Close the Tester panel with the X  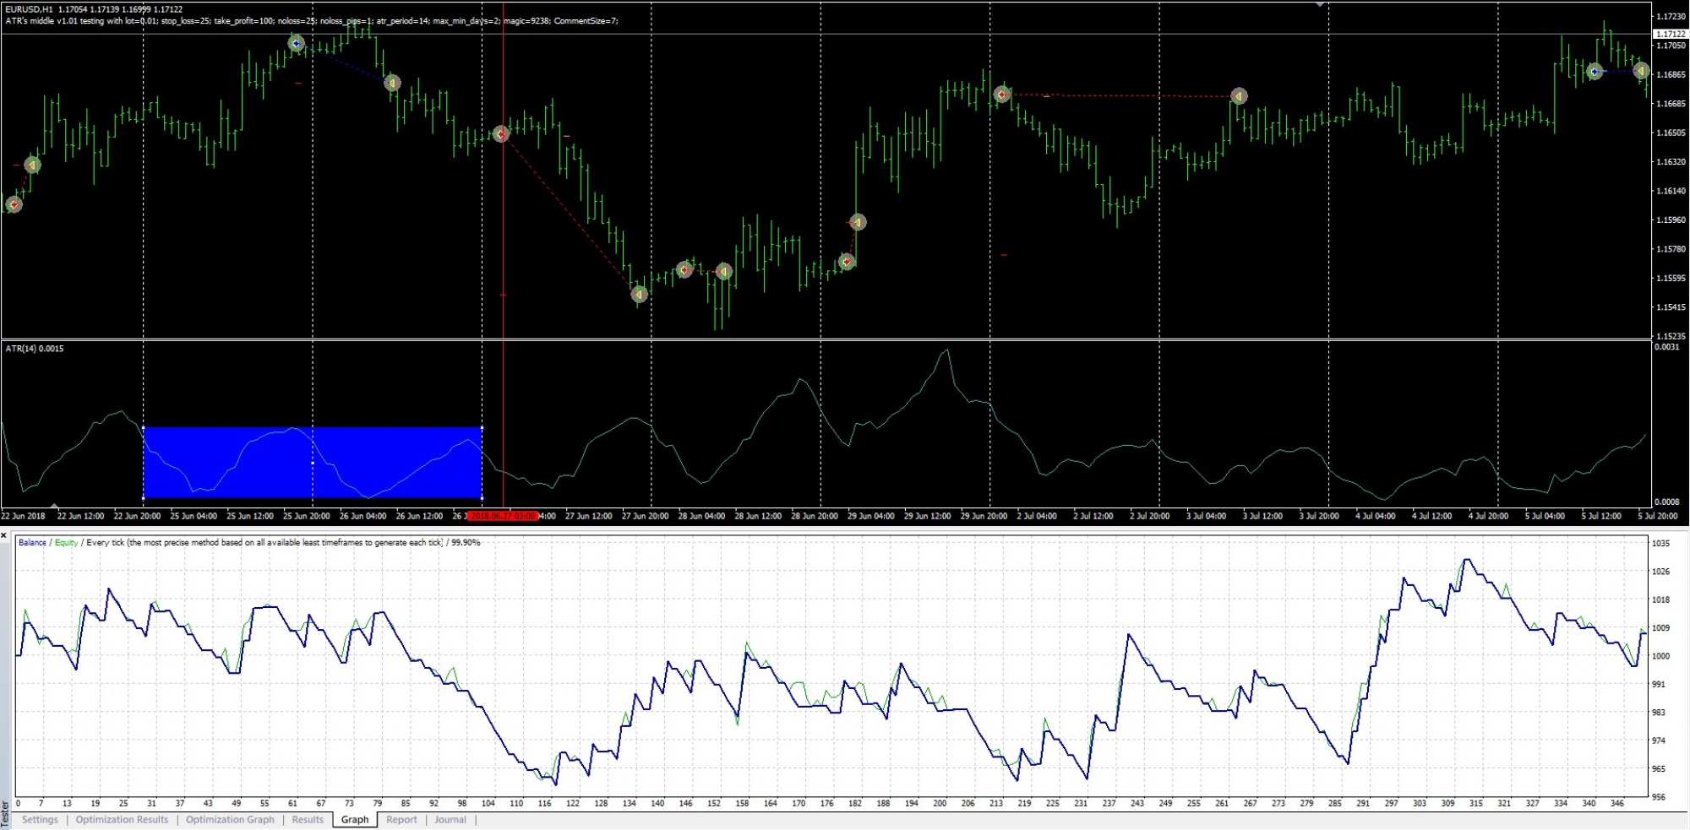coord(4,535)
